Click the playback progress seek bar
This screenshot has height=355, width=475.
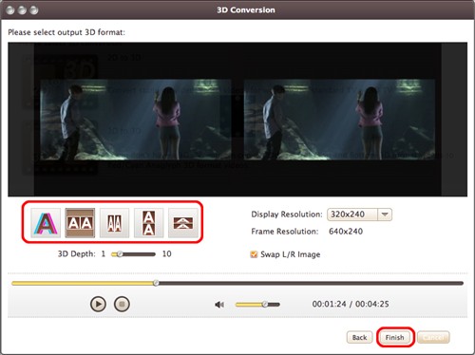coord(237,283)
